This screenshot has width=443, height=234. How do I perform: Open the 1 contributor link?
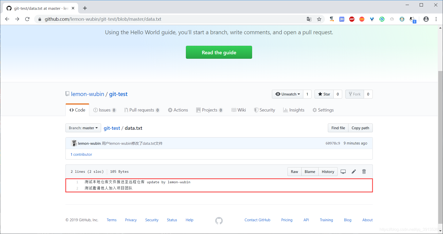81,154
